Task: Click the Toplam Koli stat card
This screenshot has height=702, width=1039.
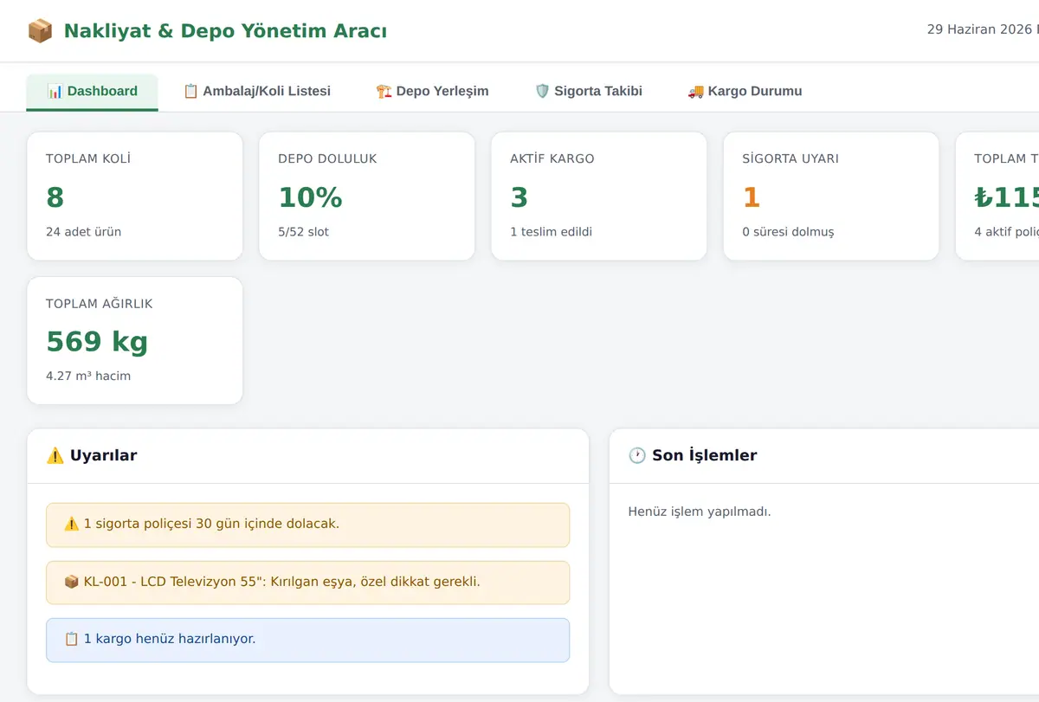Action: point(135,196)
